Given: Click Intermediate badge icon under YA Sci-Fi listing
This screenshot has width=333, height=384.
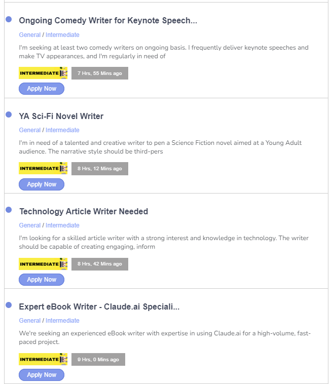Looking at the screenshot, I should tap(43, 168).
